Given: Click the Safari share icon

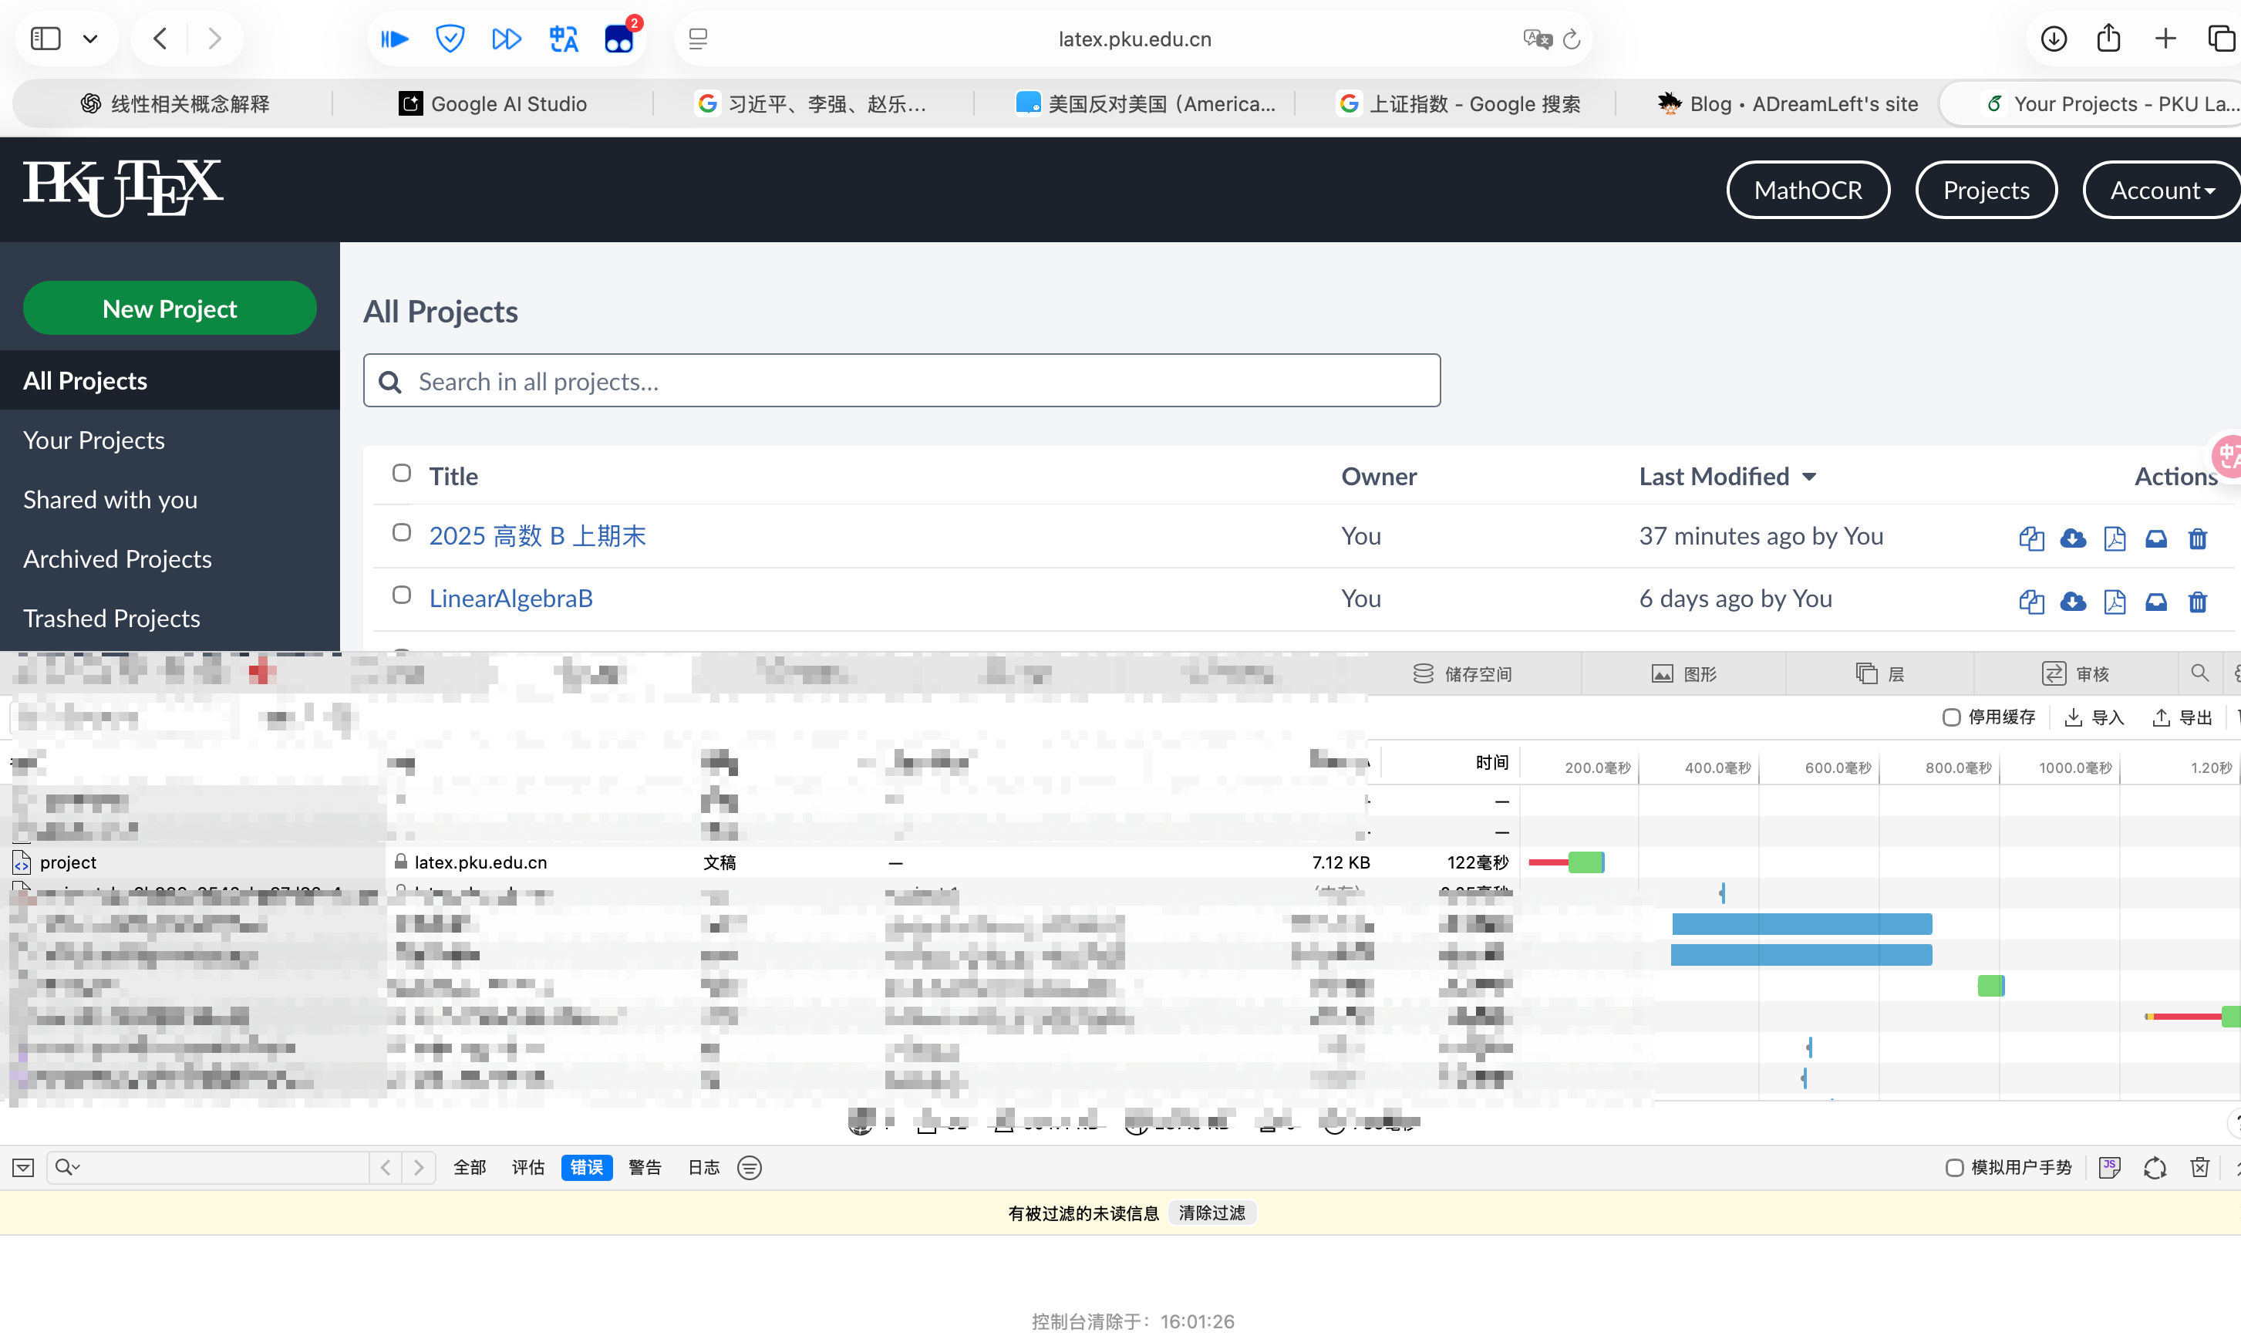Looking at the screenshot, I should [2108, 39].
